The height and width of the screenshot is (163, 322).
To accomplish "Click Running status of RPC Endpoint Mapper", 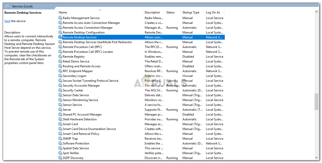I will [x=172, y=71].
